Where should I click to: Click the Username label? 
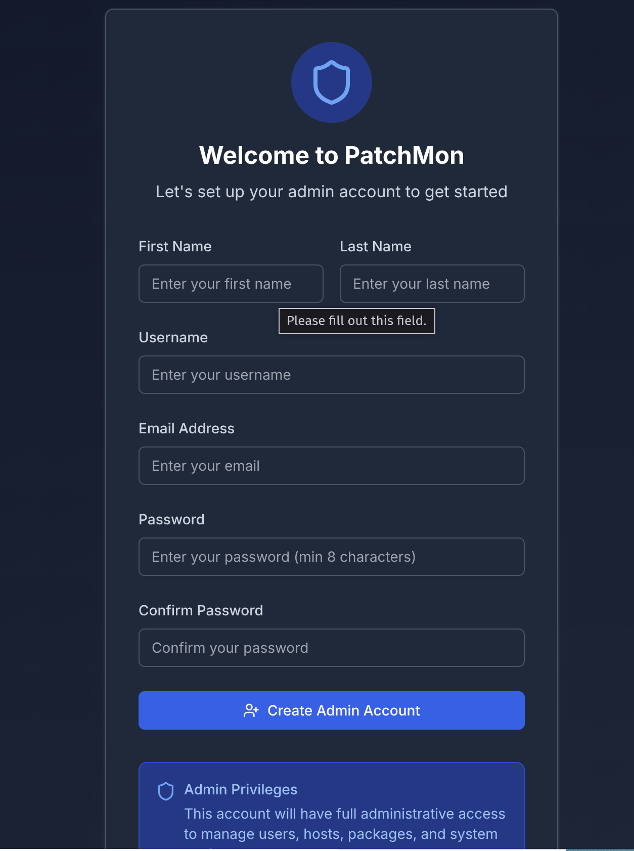point(173,337)
